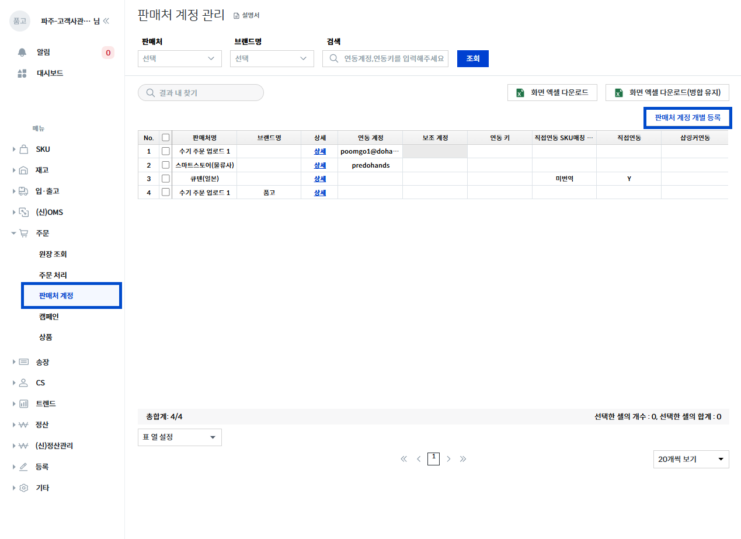
Task: Open the 브랜드명 dropdown
Action: point(272,58)
